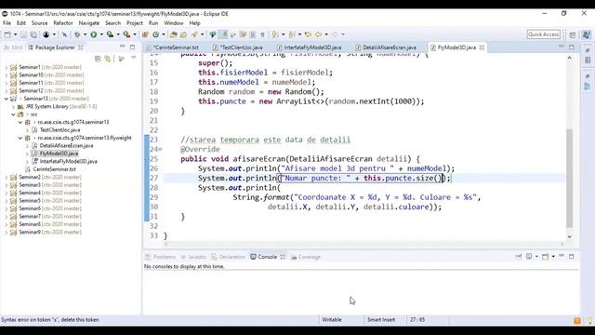595x335 pixels.
Task: Run the program with green Run icon
Action: 93,34
